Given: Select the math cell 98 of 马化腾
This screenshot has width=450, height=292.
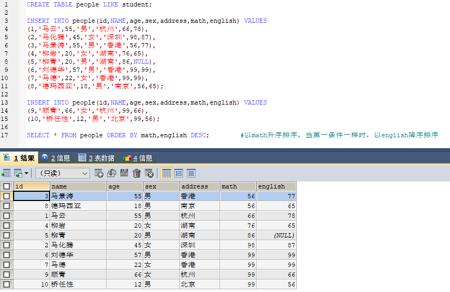Looking at the screenshot, I should point(238,245).
